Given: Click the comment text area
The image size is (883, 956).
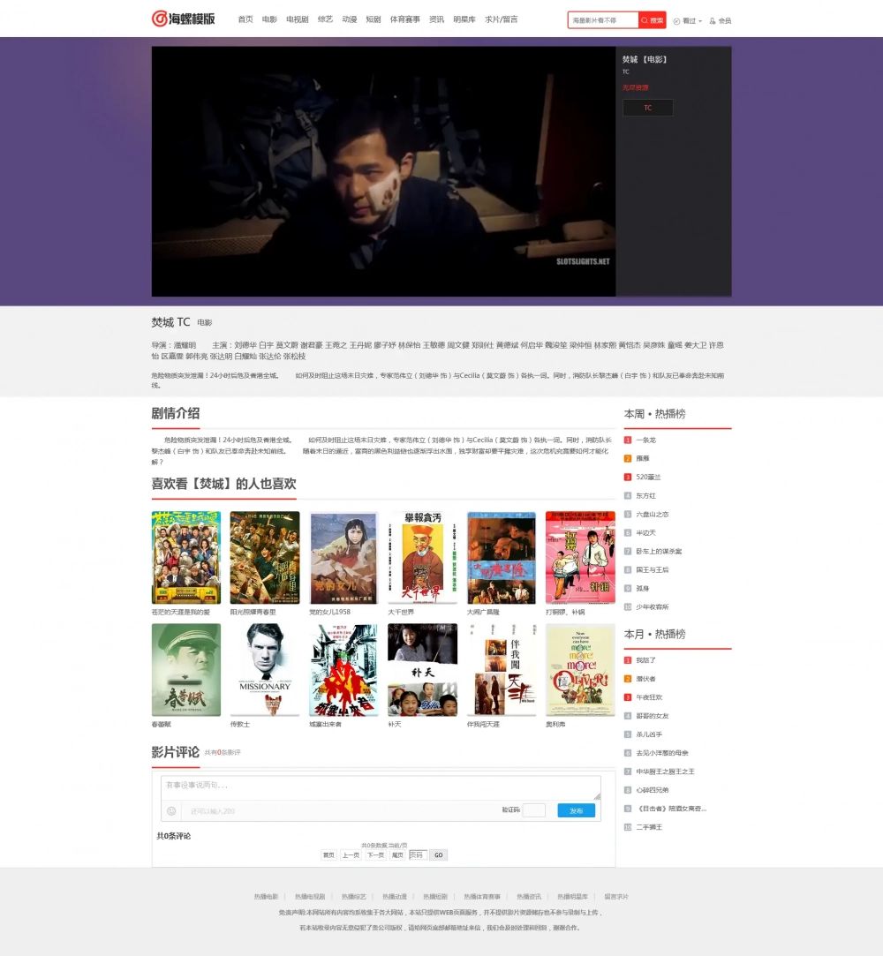Looking at the screenshot, I should pyautogui.click(x=381, y=787).
